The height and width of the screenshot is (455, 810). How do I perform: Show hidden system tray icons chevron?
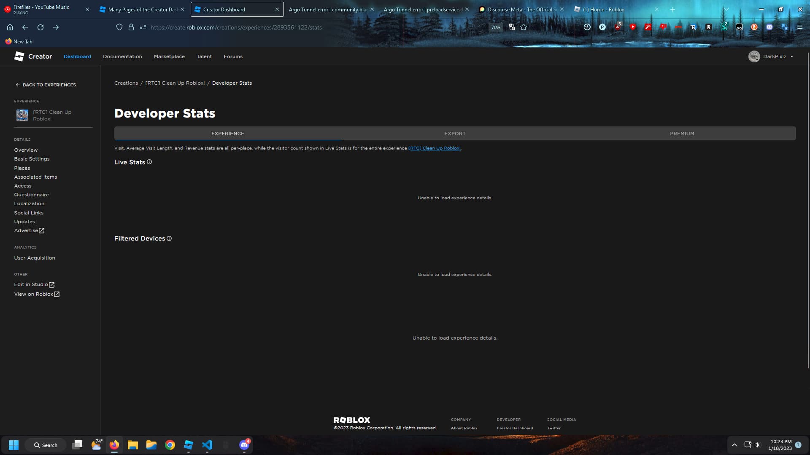pos(734,445)
